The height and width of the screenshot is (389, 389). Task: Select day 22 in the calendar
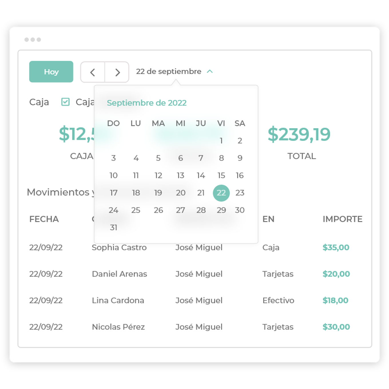coord(221,193)
